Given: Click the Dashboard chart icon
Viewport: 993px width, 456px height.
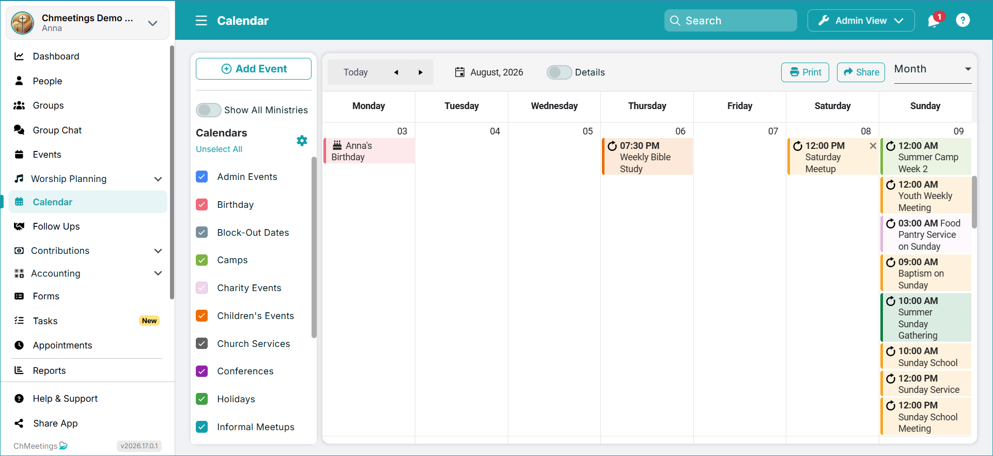Looking at the screenshot, I should [x=19, y=56].
